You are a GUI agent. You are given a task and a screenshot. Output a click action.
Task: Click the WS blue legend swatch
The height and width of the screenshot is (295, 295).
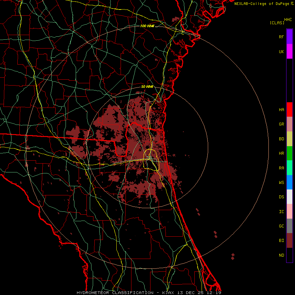pyautogui.click(x=289, y=182)
